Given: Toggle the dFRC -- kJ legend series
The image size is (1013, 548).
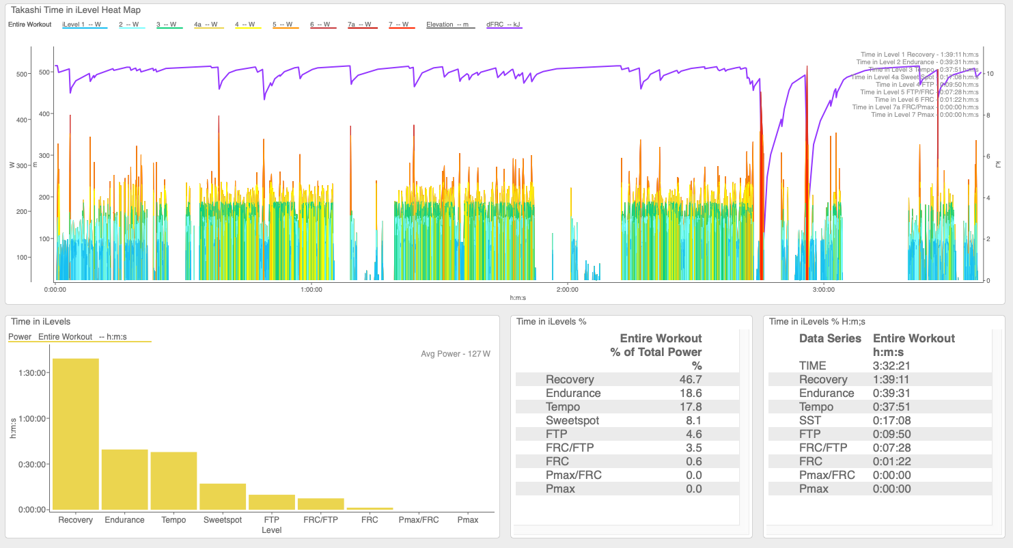Looking at the screenshot, I should pos(503,25).
